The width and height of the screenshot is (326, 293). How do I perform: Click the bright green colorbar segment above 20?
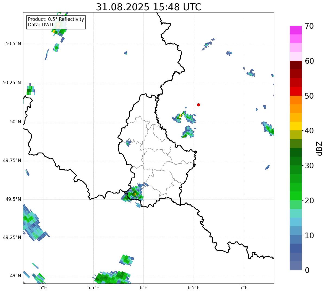296,196
